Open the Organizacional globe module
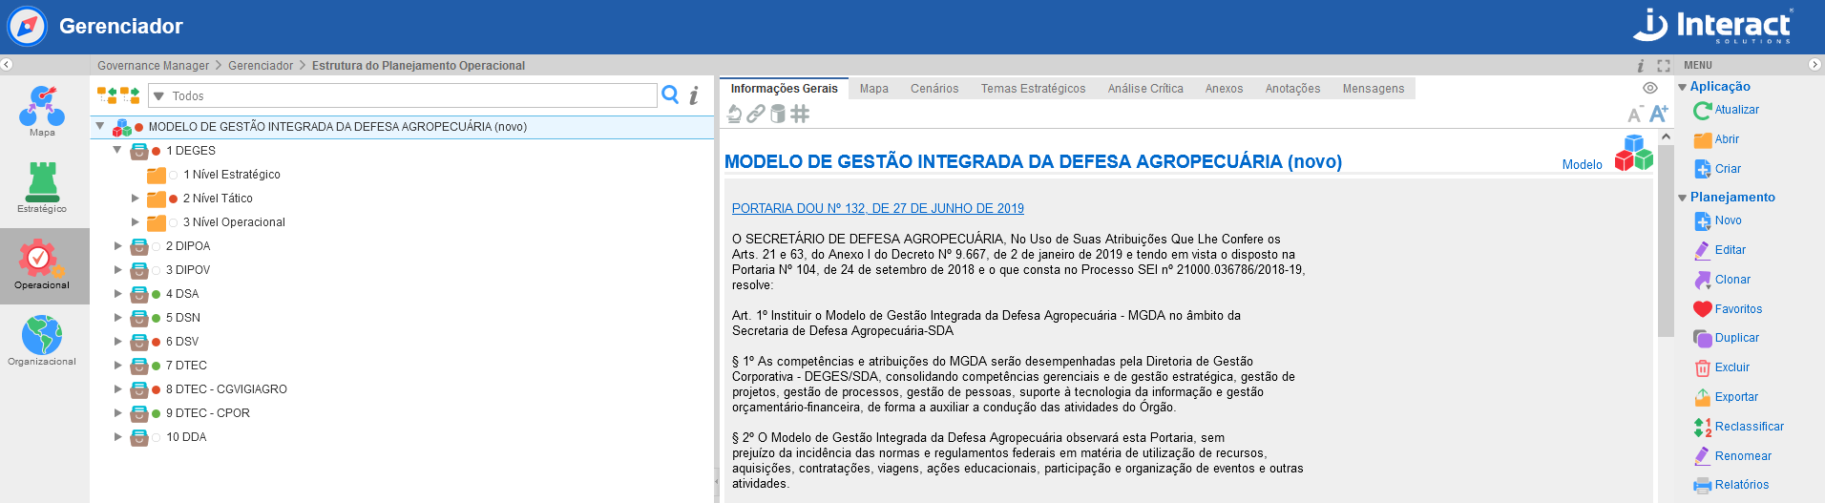Viewport: 1825px width, 503px height. tap(42, 341)
